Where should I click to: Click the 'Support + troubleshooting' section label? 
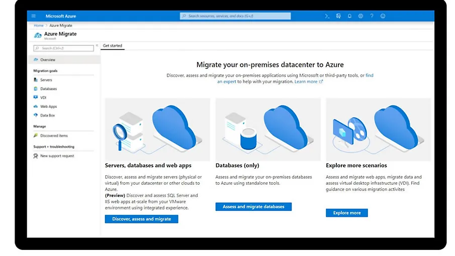point(54,147)
